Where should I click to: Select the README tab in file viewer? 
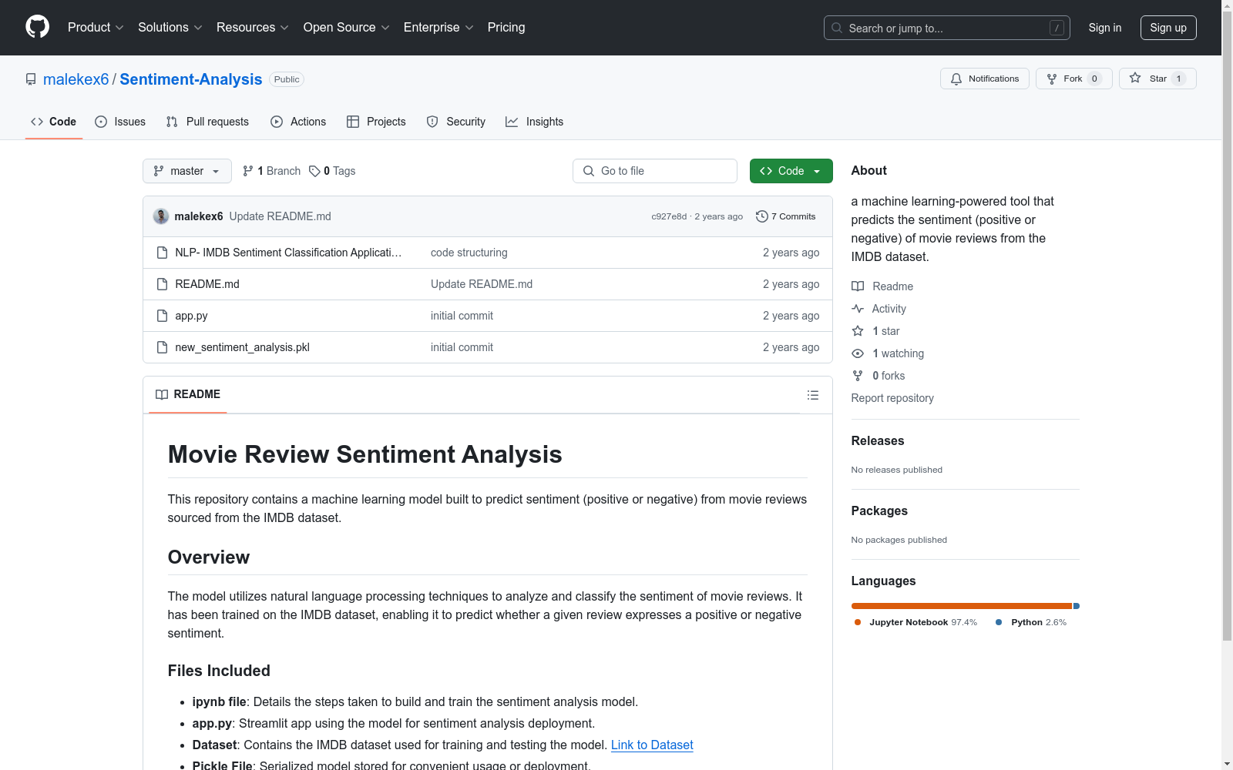[x=188, y=394]
